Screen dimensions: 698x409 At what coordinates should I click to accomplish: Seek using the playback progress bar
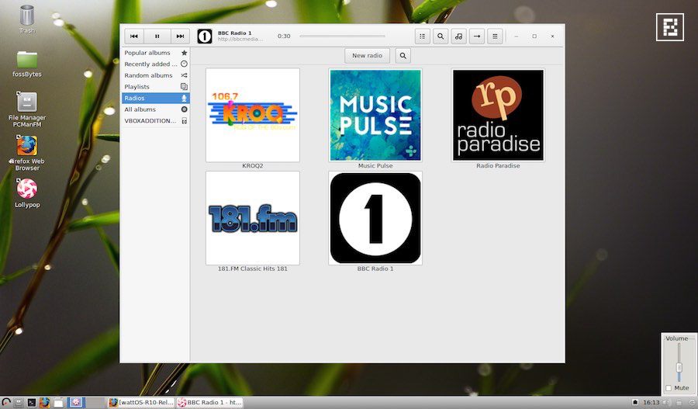point(342,36)
